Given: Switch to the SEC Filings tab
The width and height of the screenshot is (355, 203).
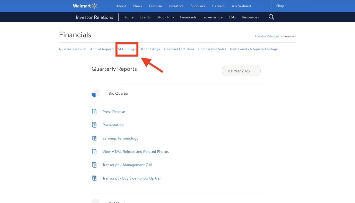Looking at the screenshot, I should (x=127, y=49).
